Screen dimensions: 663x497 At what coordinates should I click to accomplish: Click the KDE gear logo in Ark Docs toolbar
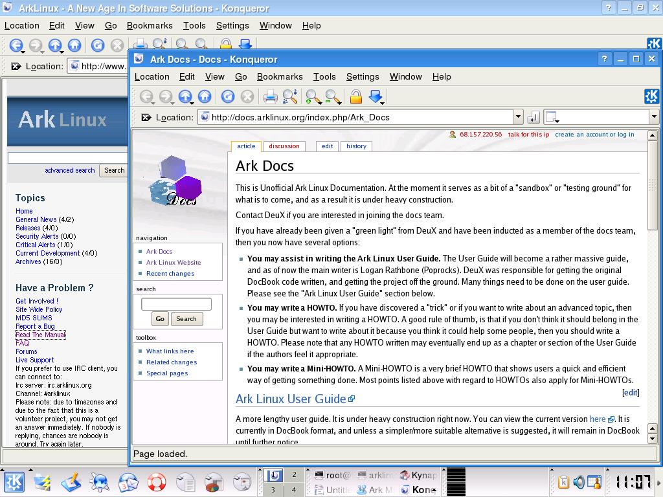pos(651,96)
